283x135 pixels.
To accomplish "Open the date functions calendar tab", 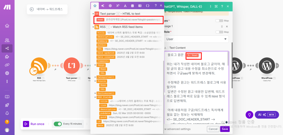I will pyautogui.click(x=132, y=6).
